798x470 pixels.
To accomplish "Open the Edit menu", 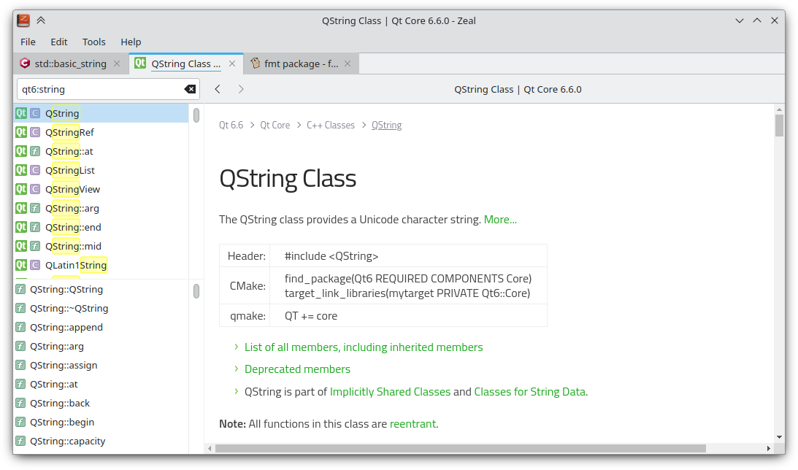I will coord(59,42).
